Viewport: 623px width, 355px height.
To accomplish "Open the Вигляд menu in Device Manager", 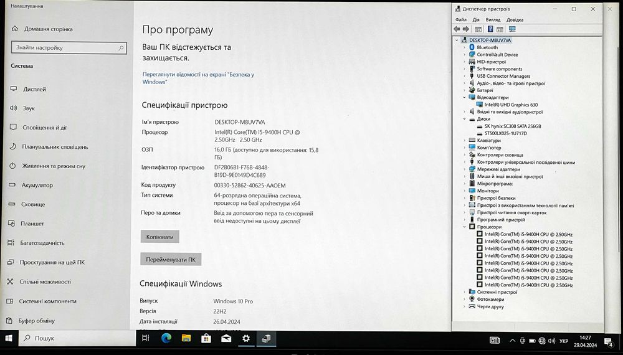I will (x=493, y=19).
